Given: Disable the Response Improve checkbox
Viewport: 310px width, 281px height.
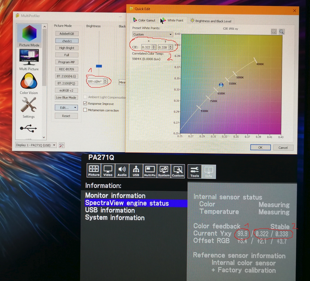Looking at the screenshot, I should (x=85, y=104).
